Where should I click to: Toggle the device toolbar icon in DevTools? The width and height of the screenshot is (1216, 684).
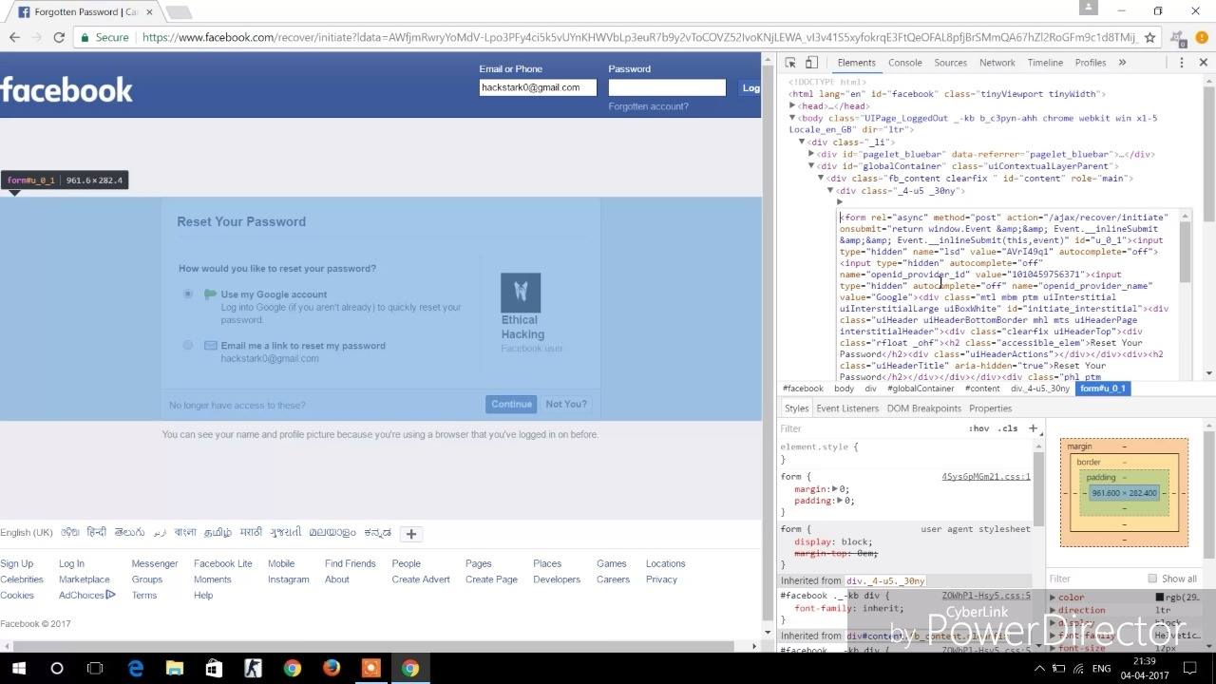tap(811, 63)
